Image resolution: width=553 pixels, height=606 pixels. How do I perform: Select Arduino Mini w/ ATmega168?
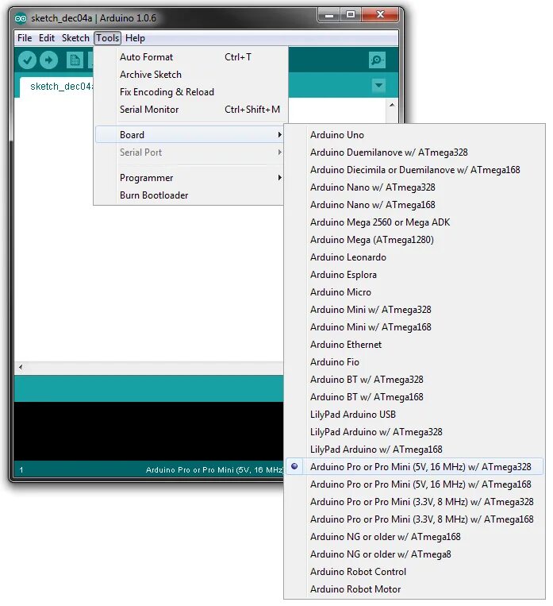coord(414,327)
